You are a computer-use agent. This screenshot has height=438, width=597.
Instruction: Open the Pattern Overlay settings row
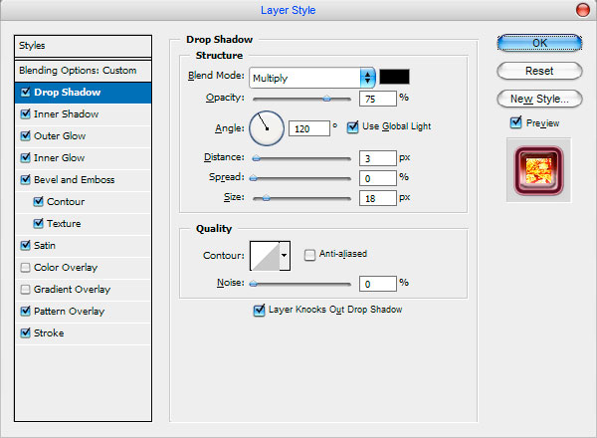pos(83,312)
